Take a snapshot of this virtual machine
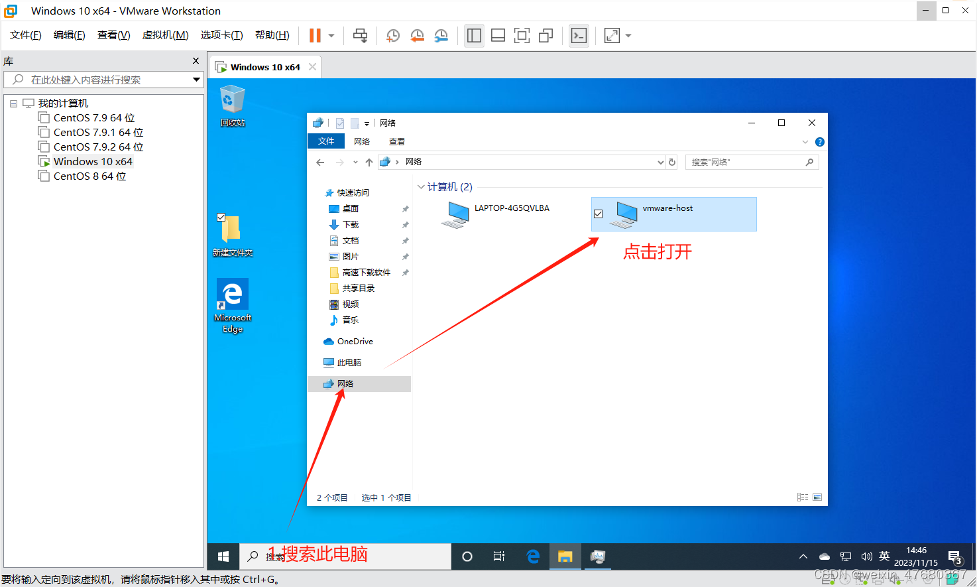977x587 pixels. coord(393,36)
